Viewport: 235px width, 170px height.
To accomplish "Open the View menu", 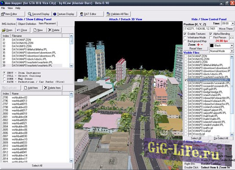I will tap(10, 8).
